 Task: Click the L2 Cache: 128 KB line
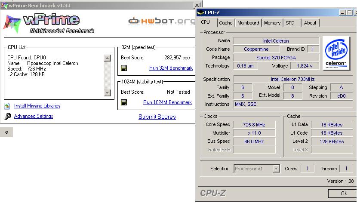click(26, 74)
